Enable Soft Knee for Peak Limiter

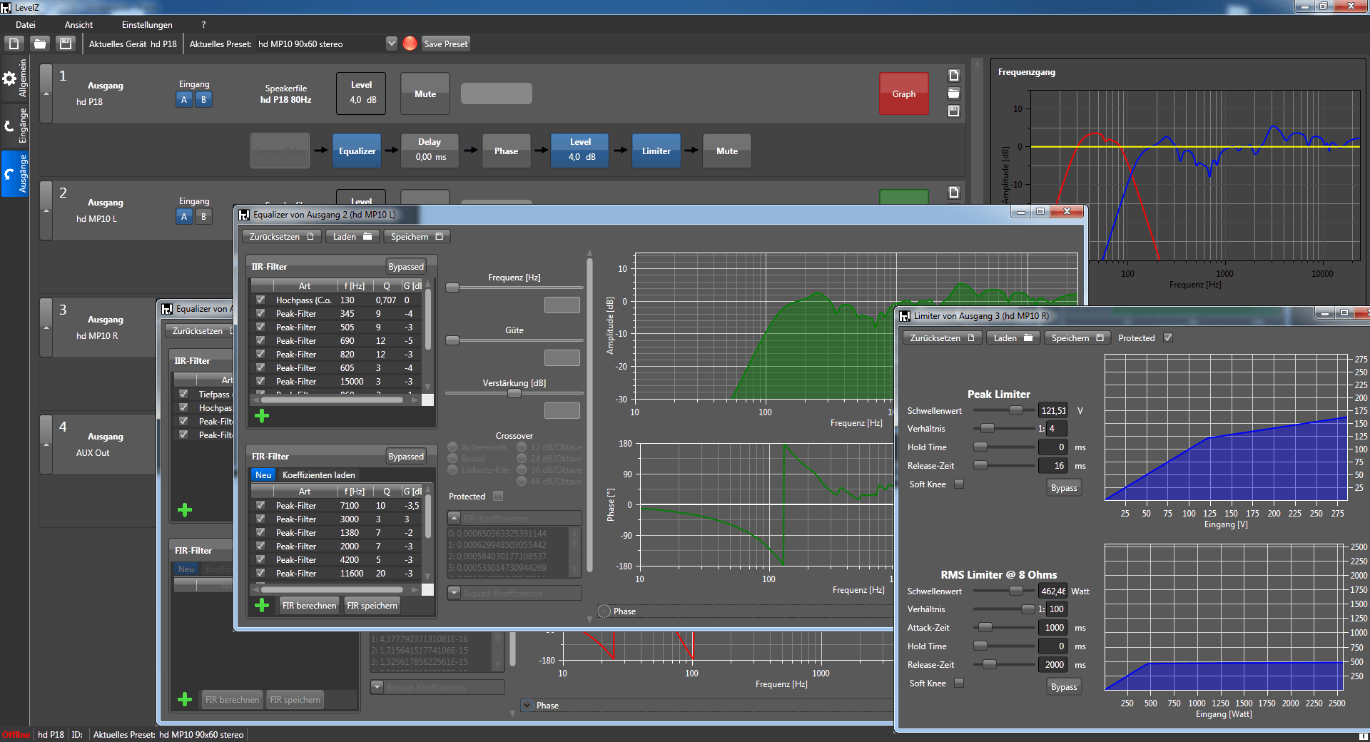coord(959,484)
